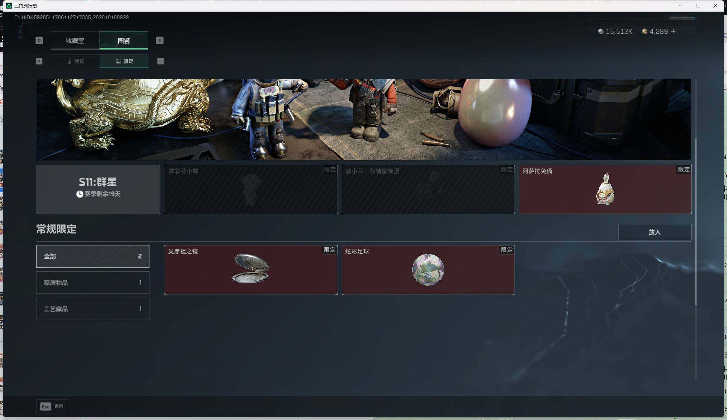
Task: Select the 炫彩足球 item card
Action: click(428, 270)
